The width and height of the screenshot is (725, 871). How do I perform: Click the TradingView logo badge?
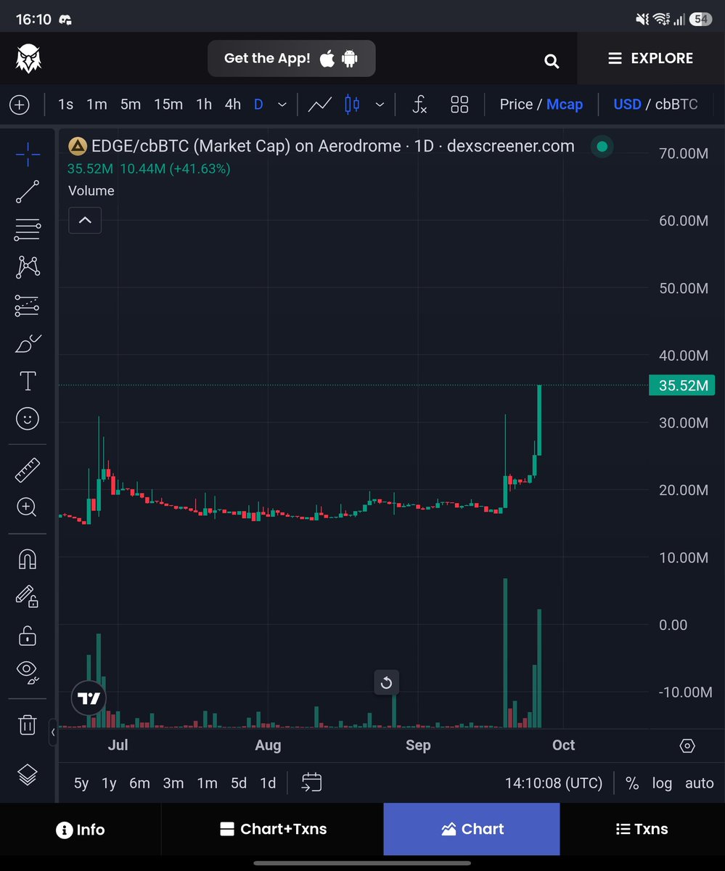(89, 699)
